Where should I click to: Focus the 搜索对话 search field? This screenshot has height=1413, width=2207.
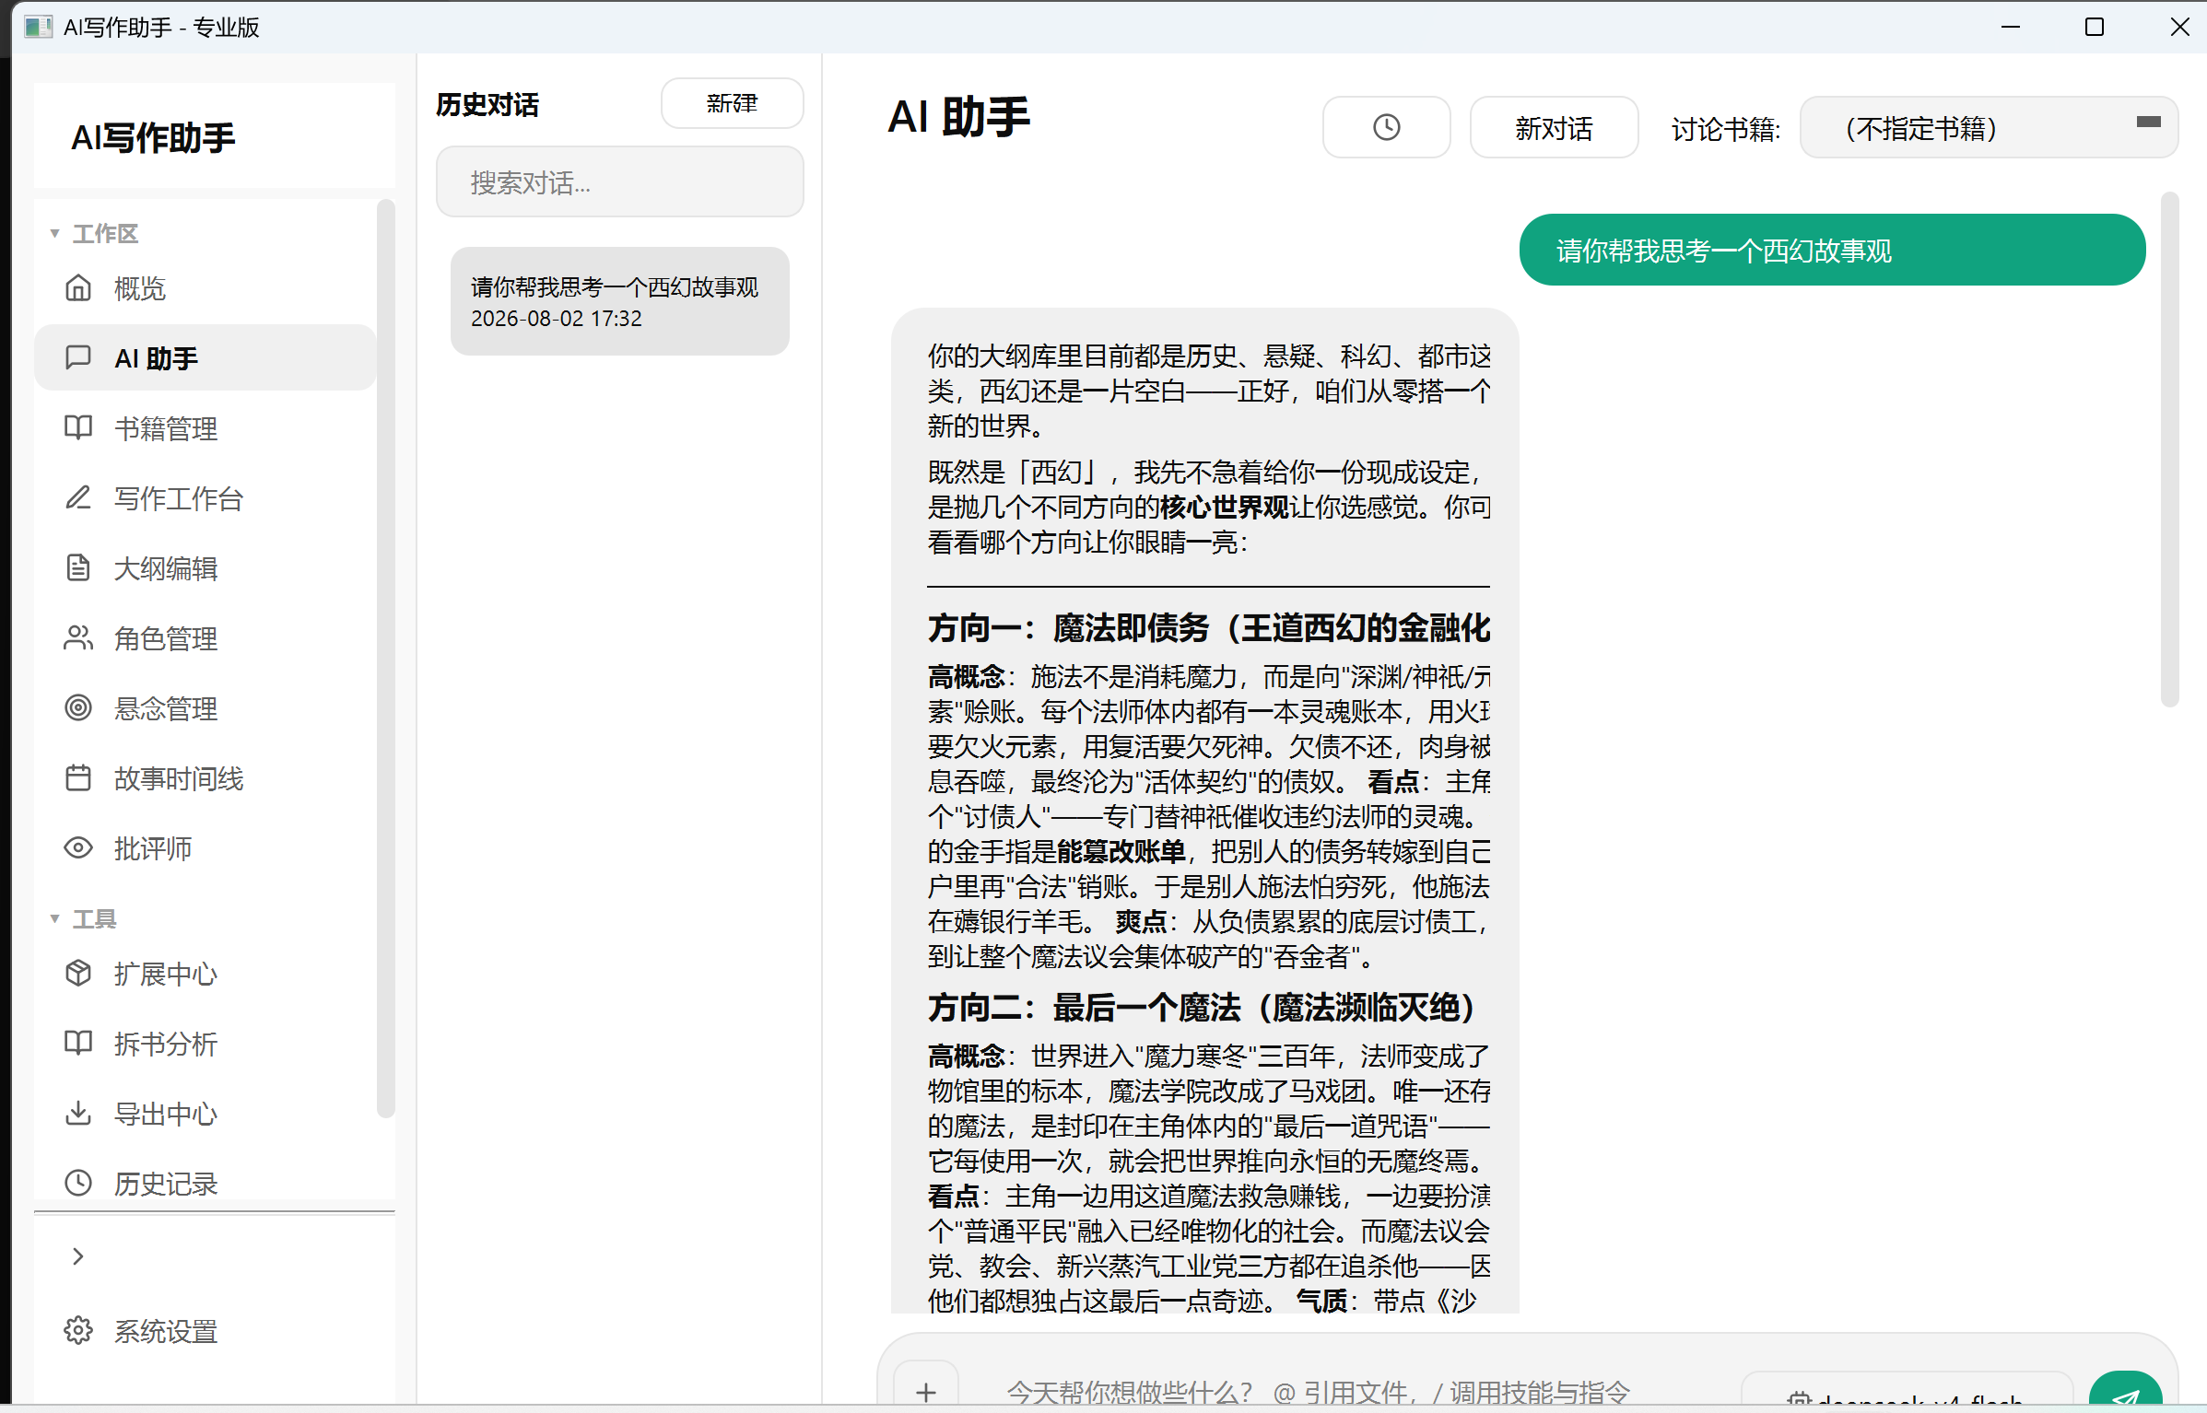pyautogui.click(x=619, y=182)
